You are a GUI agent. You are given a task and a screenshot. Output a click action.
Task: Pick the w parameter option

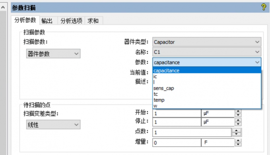(207, 106)
